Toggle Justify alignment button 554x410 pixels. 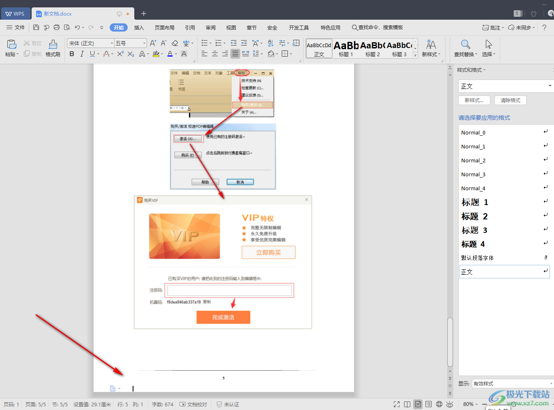pos(235,54)
